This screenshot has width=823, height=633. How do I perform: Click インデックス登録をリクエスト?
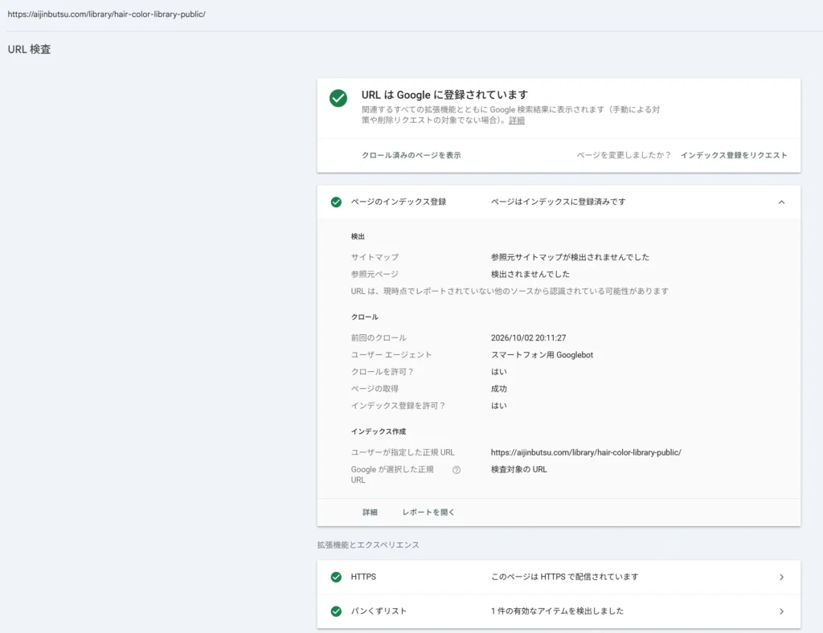pyautogui.click(x=734, y=155)
